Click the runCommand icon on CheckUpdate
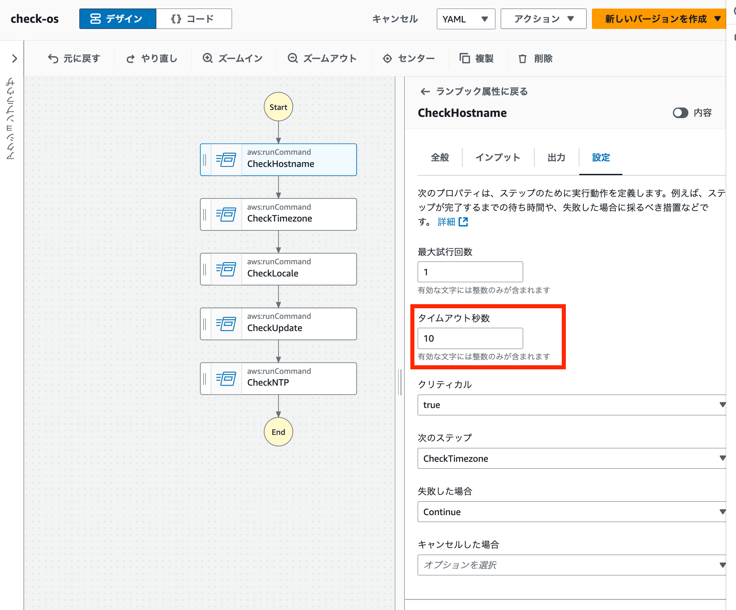The image size is (736, 610). [x=226, y=324]
